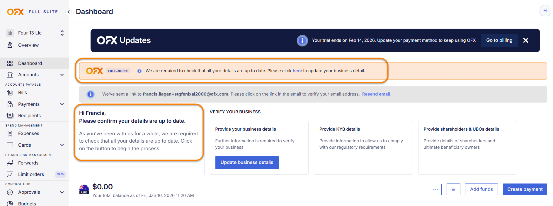Click the VERIFY YOUR BUSINESS heading
This screenshot has height=206, width=553.
[x=235, y=112]
